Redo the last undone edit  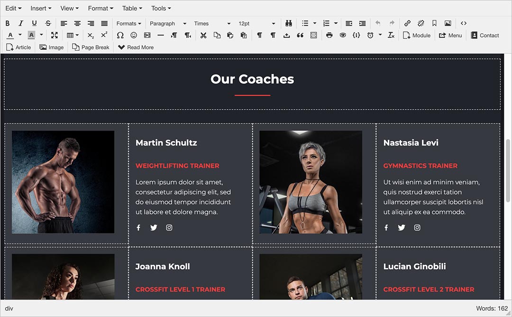(x=392, y=23)
